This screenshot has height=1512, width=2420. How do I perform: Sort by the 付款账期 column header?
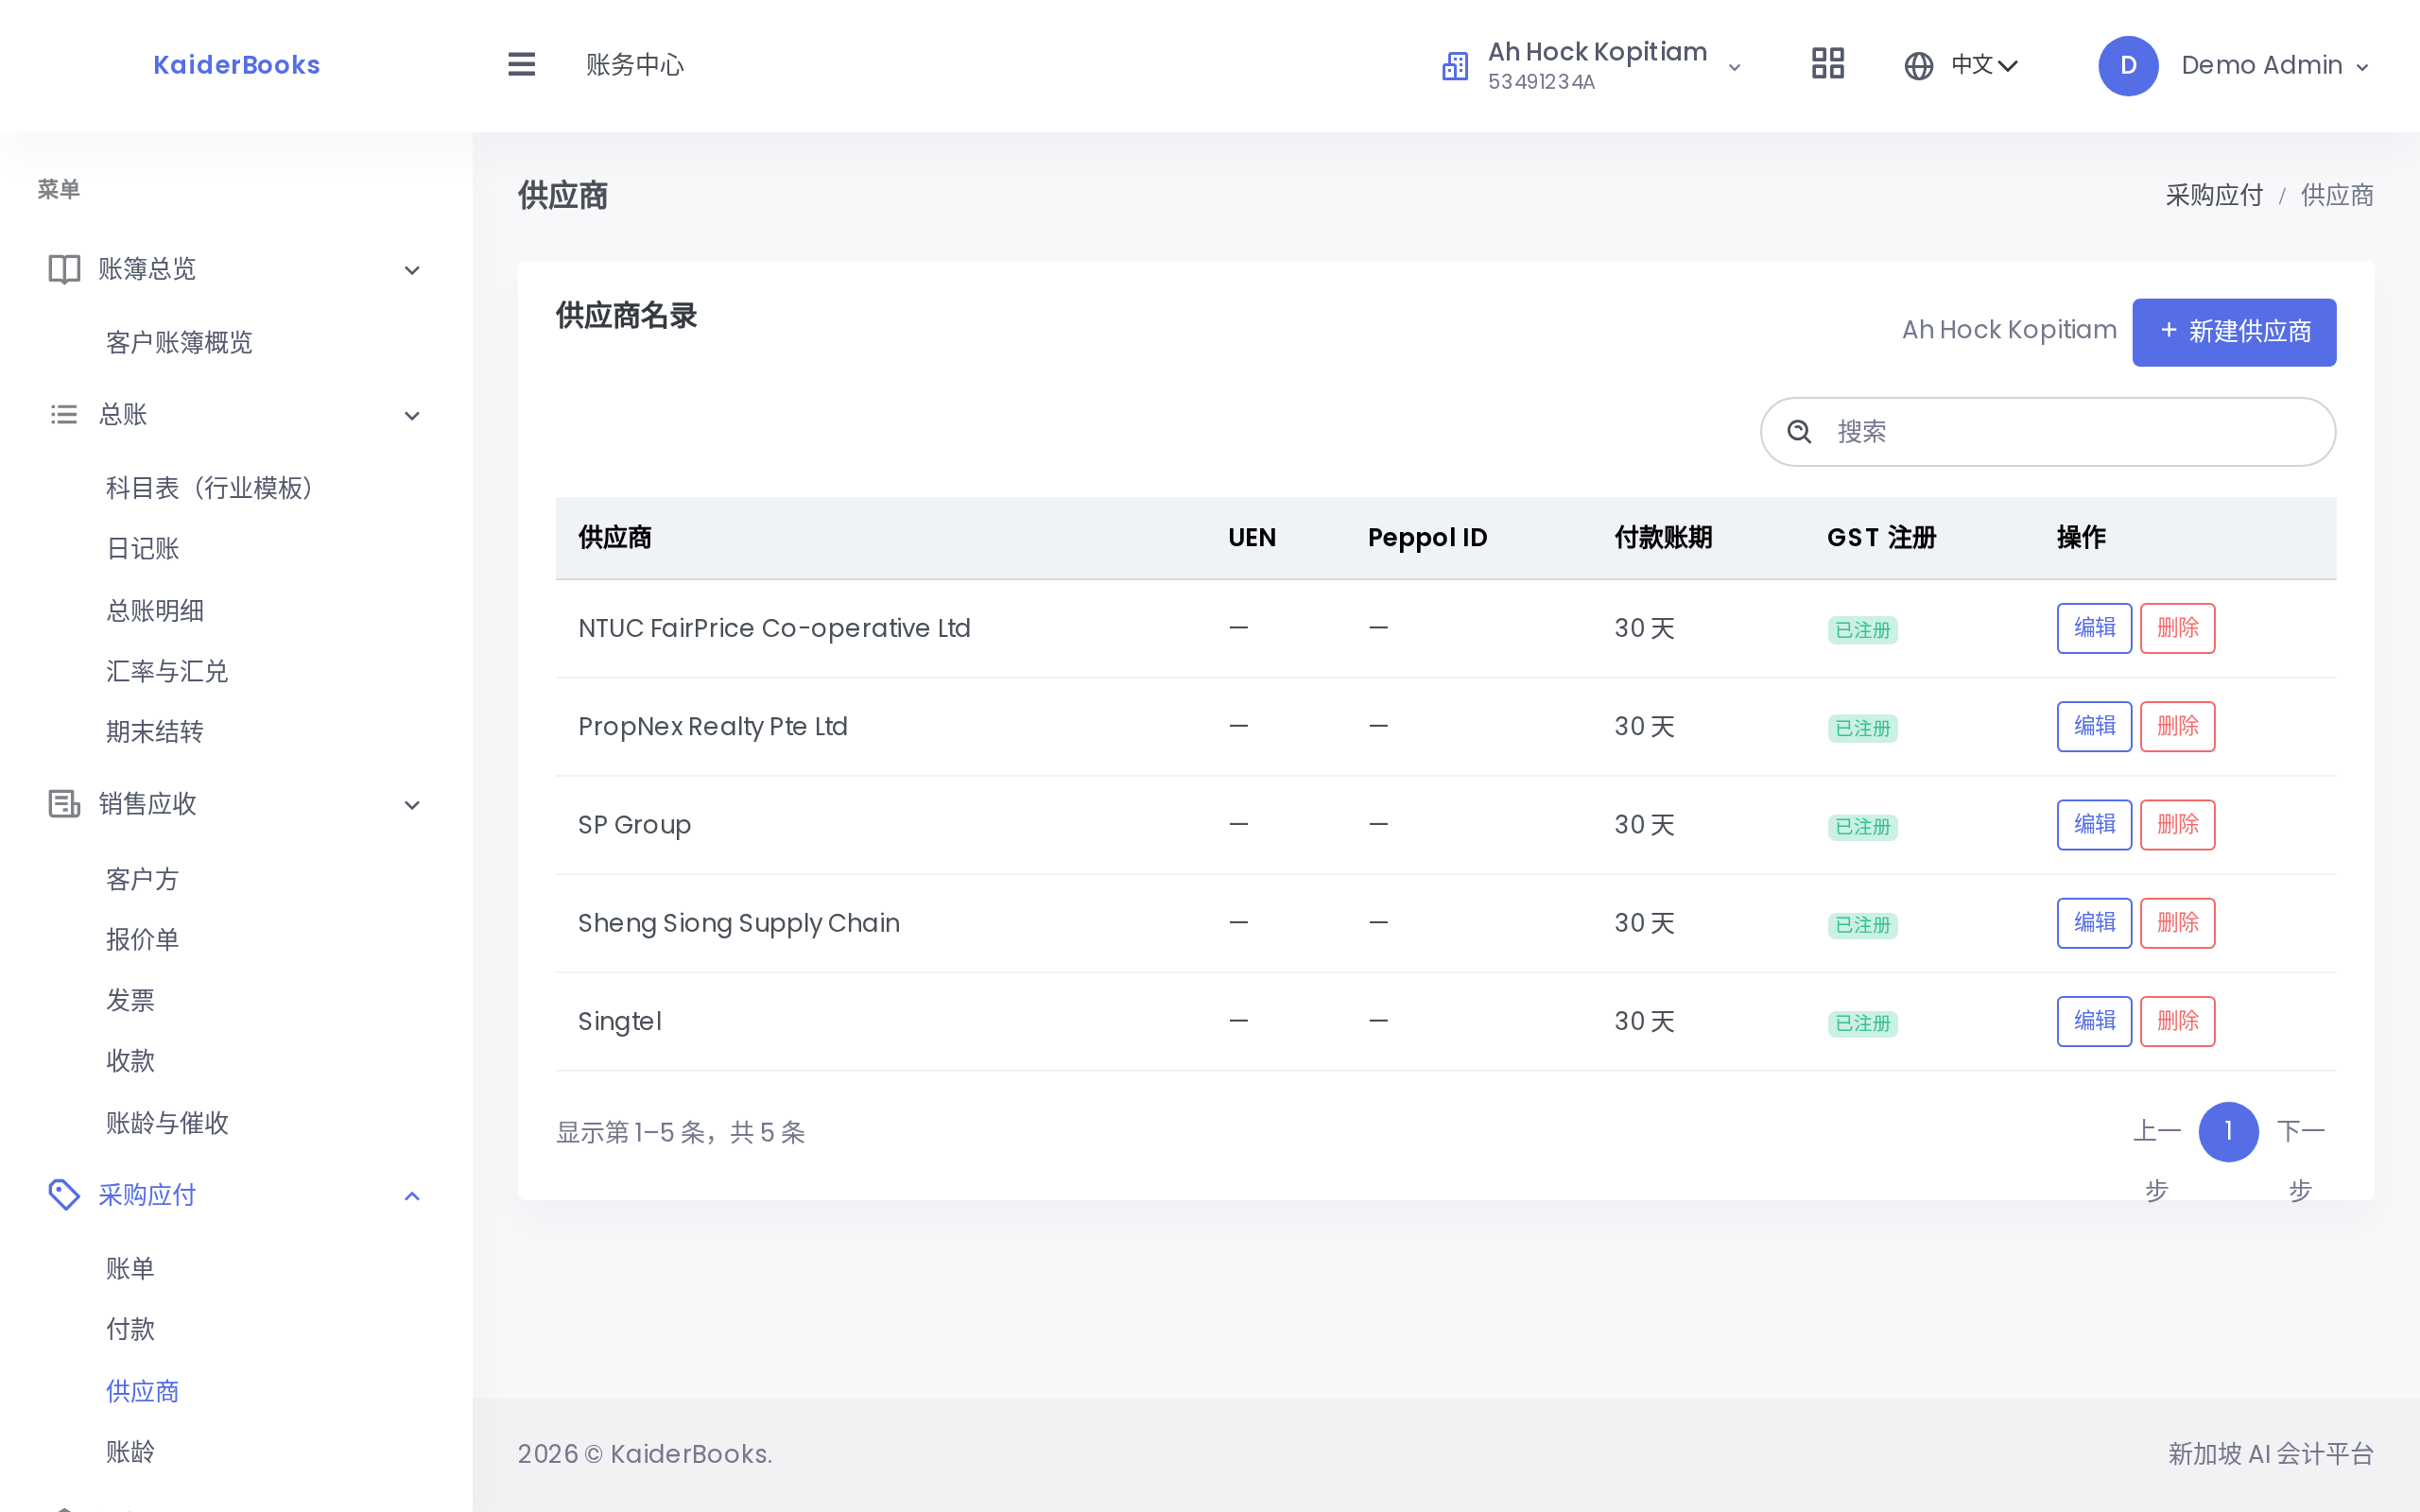[1663, 538]
